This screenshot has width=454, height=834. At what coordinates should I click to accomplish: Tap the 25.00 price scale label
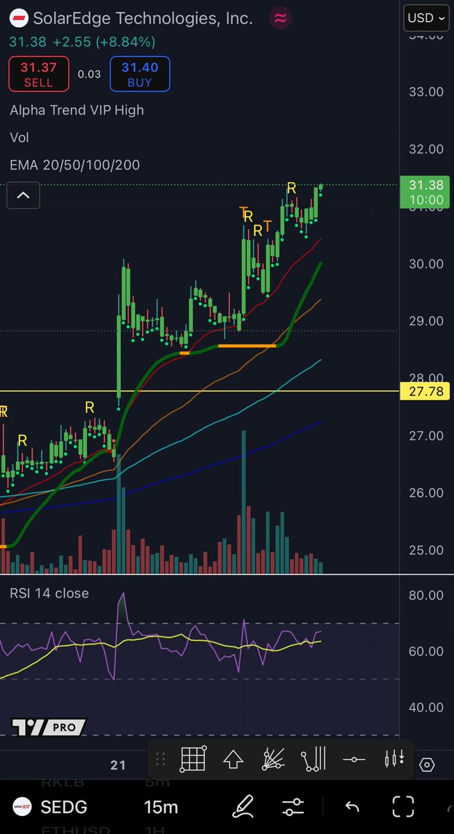(x=425, y=550)
